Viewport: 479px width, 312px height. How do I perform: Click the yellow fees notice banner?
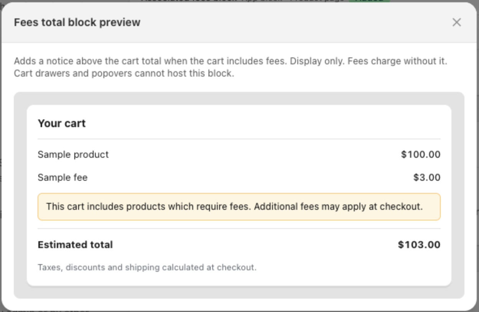[239, 207]
